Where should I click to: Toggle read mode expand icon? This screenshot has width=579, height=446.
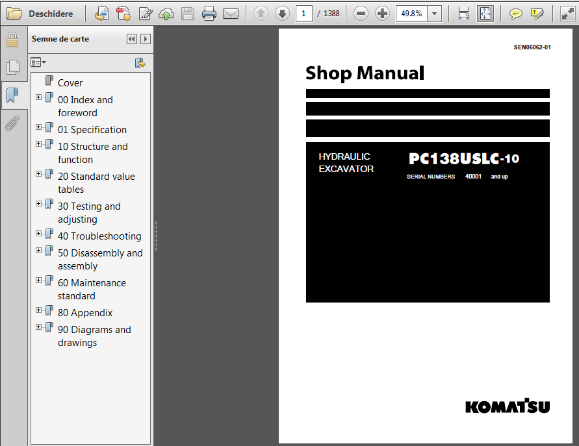point(567,14)
